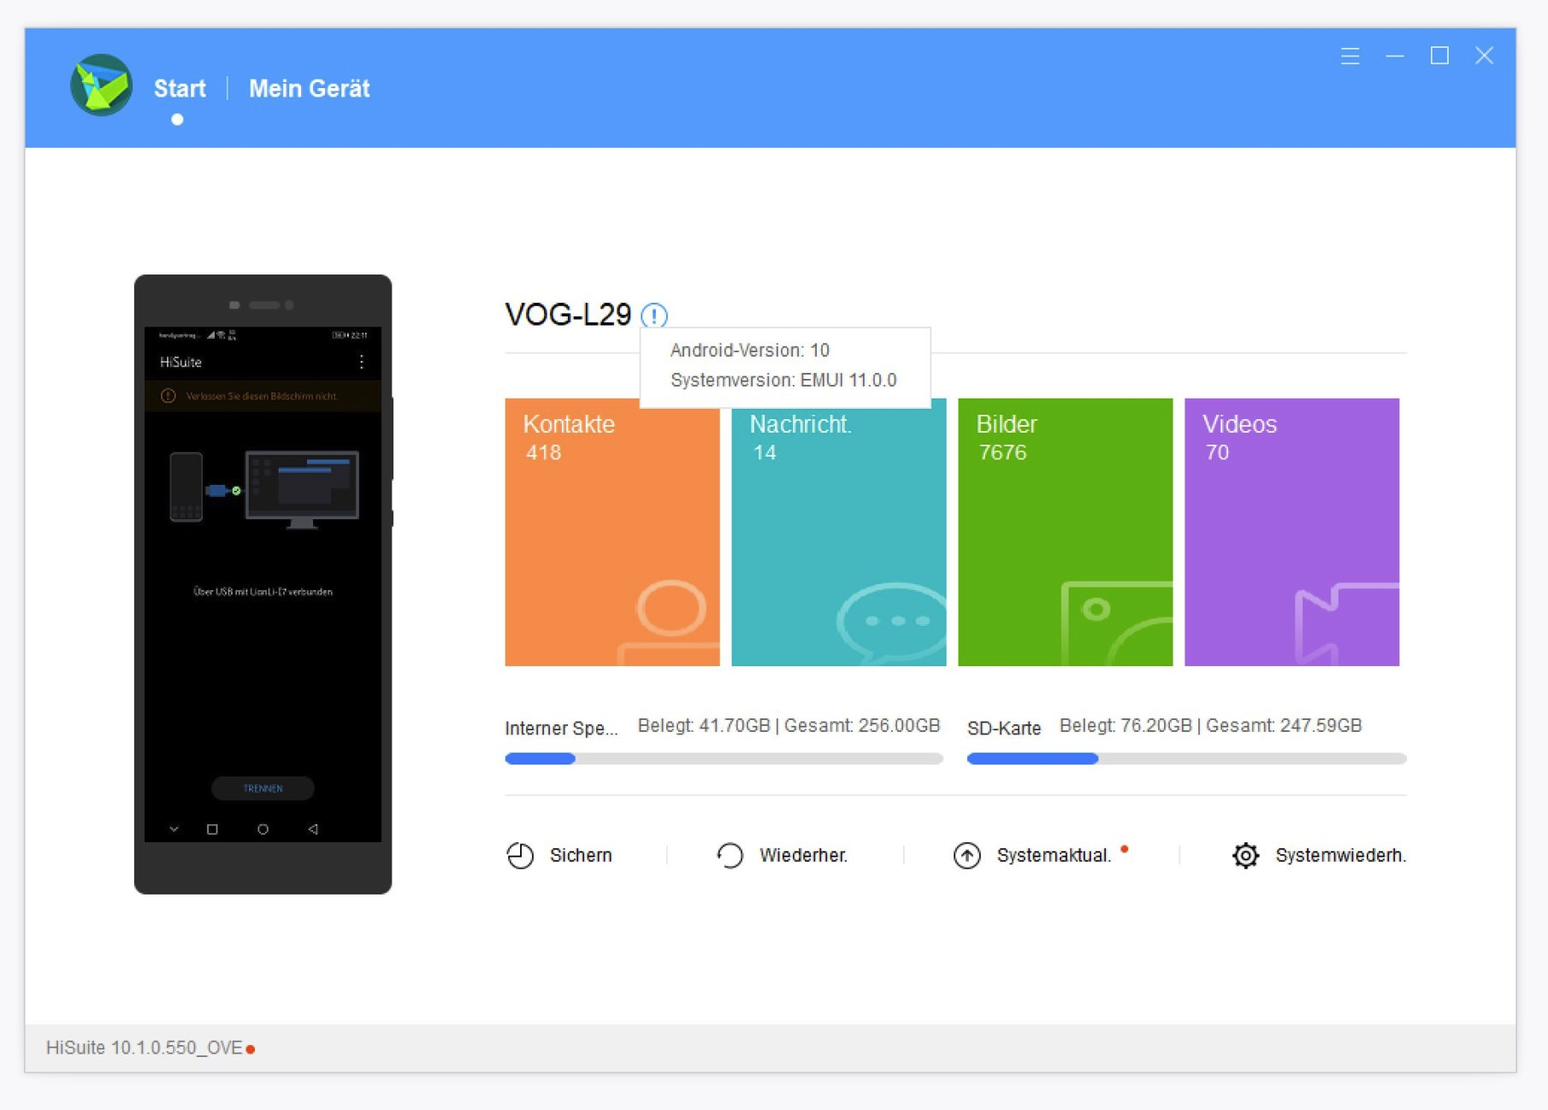Click the SD-Karte storage bar
Image resolution: width=1548 pixels, height=1110 pixels.
[1187, 759]
